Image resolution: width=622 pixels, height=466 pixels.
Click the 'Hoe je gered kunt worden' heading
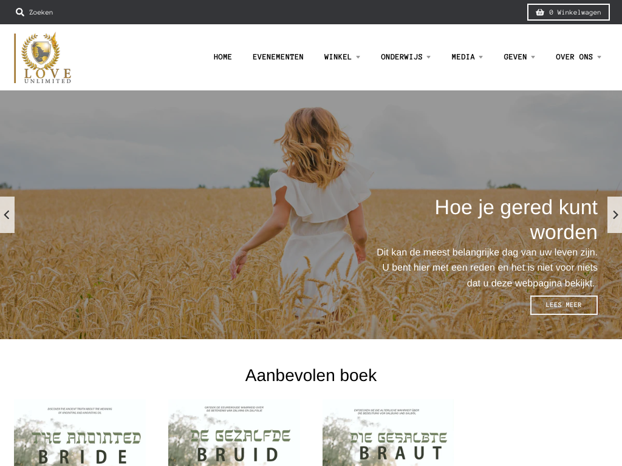pos(516,220)
